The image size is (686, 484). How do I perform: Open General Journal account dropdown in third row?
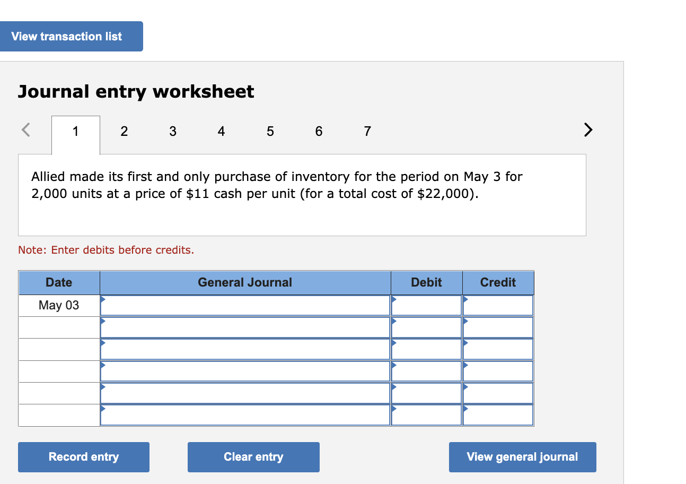click(x=245, y=349)
